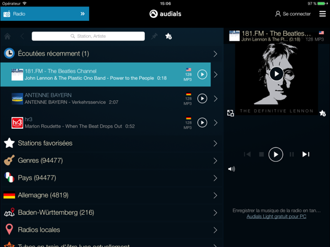Click the audials logo

165,14
